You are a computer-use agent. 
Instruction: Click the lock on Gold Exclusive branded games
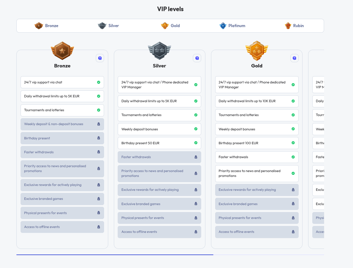coord(293,204)
